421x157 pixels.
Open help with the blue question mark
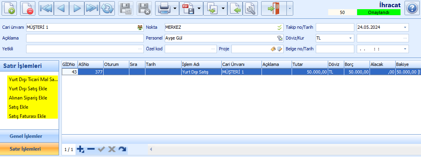pos(412,8)
